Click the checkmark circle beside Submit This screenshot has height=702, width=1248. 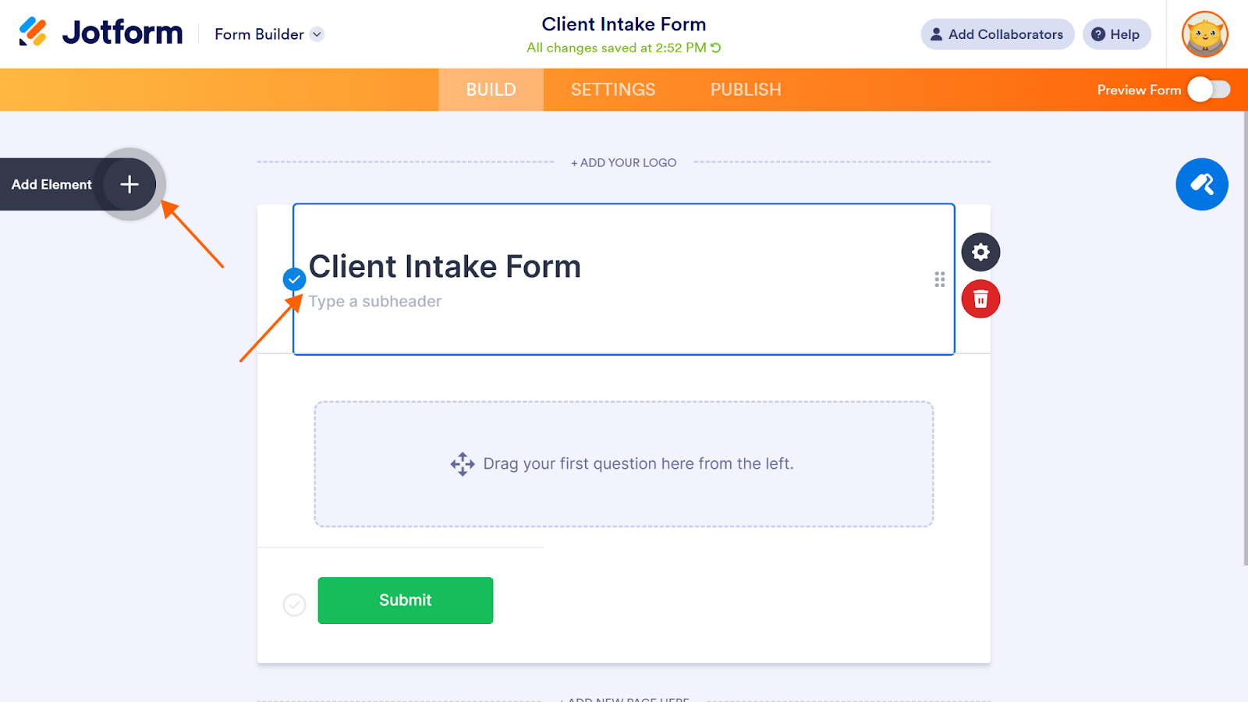coord(294,604)
